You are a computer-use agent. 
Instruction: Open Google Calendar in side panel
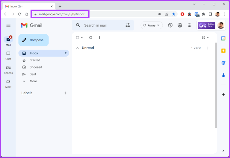coord(223,38)
